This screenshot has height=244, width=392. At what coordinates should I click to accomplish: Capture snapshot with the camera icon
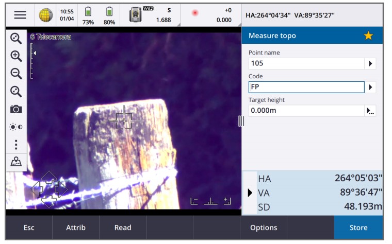pos(16,109)
